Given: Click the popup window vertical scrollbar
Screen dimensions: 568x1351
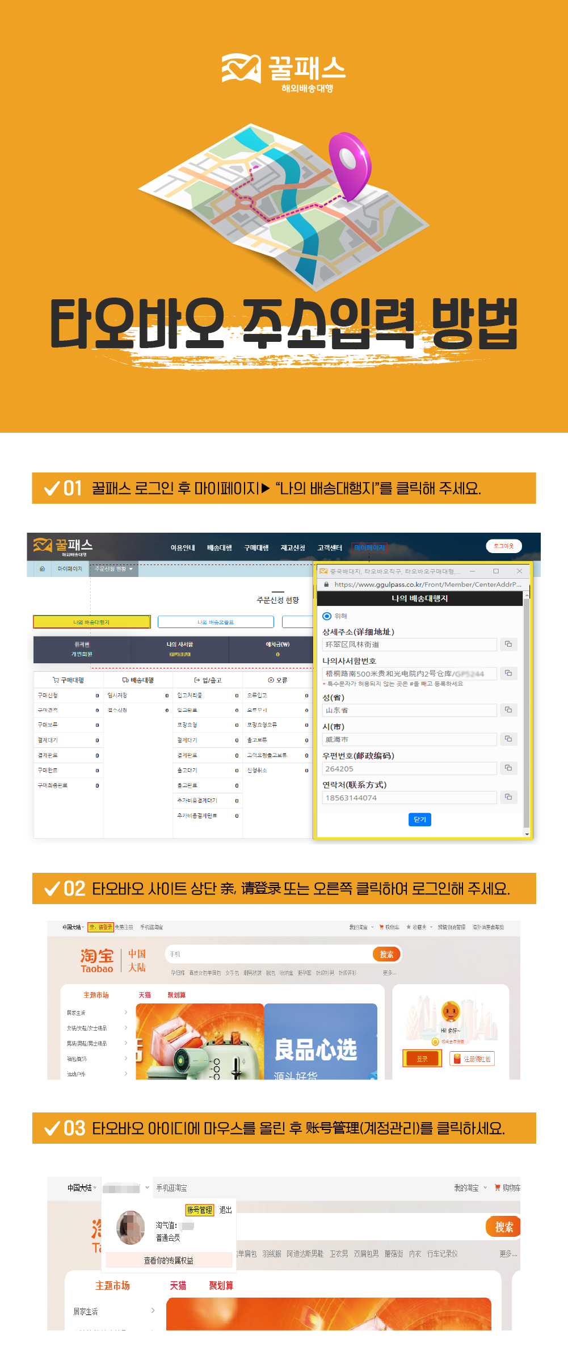Looking at the screenshot, I should point(527,713).
